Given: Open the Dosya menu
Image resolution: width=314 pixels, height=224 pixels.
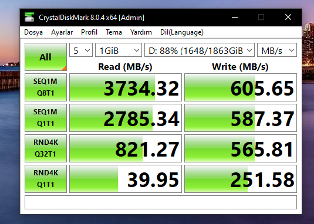Looking at the screenshot, I should tap(33, 32).
